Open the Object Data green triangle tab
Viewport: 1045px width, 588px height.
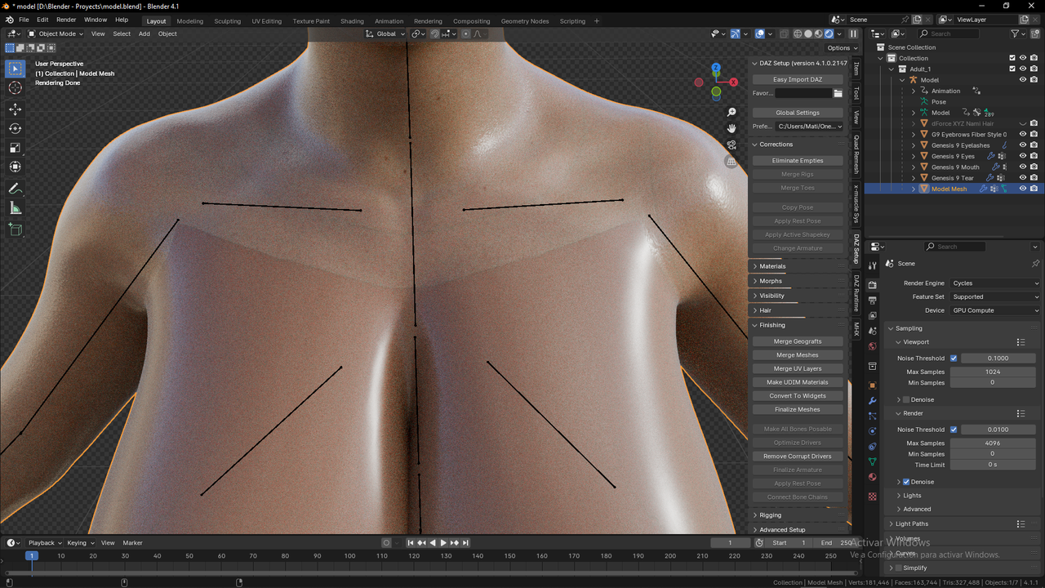coord(873,462)
